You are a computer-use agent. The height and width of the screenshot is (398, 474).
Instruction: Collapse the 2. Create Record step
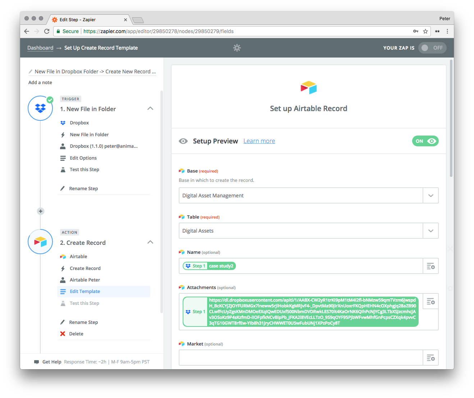pos(150,242)
